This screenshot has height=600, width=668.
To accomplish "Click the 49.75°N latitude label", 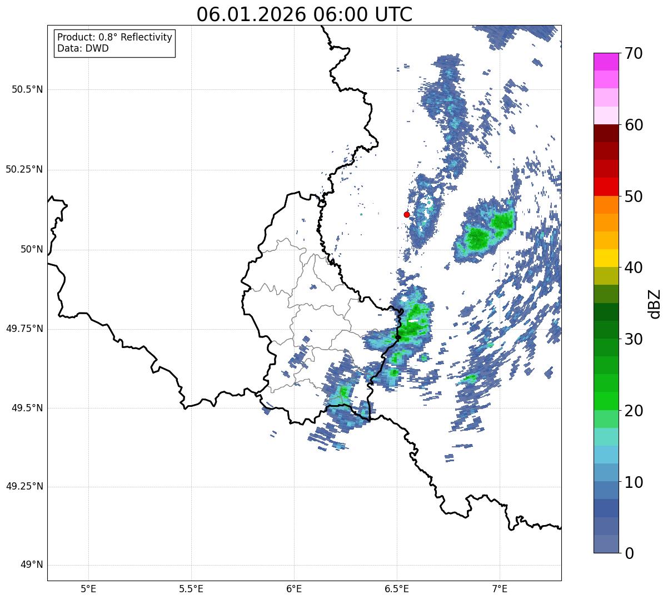I will coord(24,329).
